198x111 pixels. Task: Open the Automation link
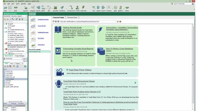point(41,45)
